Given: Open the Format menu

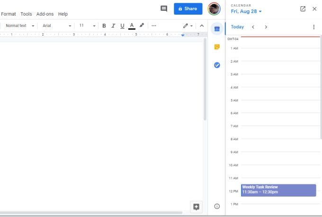Looking at the screenshot, I should click(9, 14).
